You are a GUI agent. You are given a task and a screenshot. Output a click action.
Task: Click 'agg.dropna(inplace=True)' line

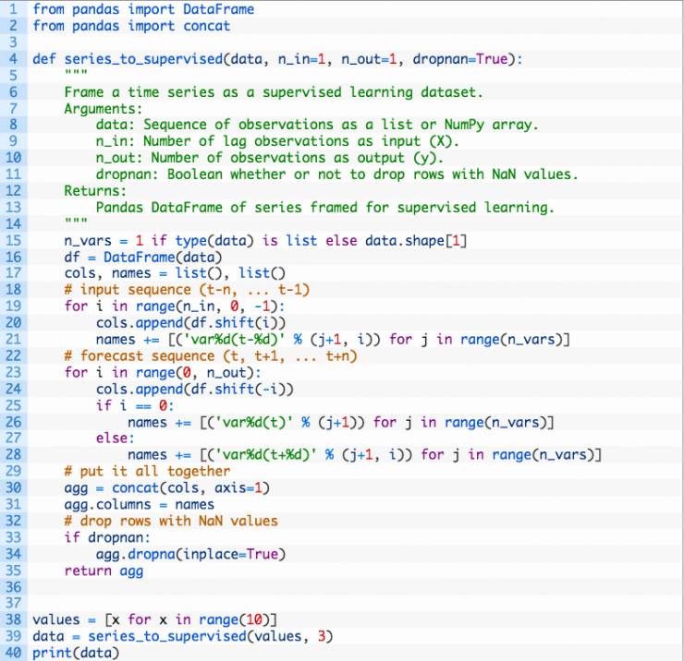pyautogui.click(x=190, y=554)
